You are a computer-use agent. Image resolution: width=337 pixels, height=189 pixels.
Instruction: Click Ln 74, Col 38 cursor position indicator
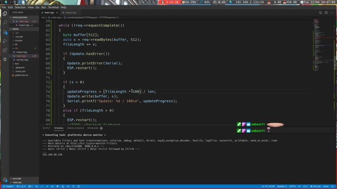268,186
